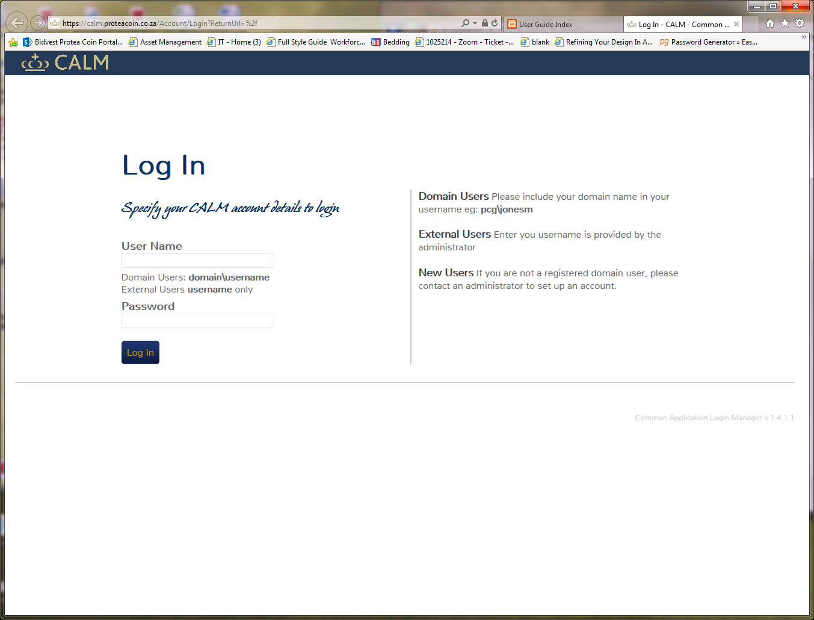
Task: Open Refining Your Design bookmark
Action: 603,42
